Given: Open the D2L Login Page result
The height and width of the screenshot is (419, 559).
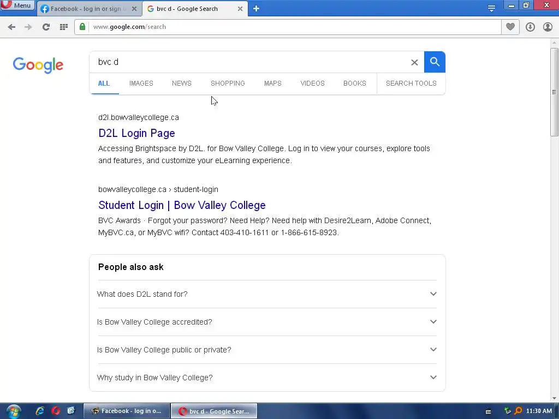Looking at the screenshot, I should (x=136, y=133).
